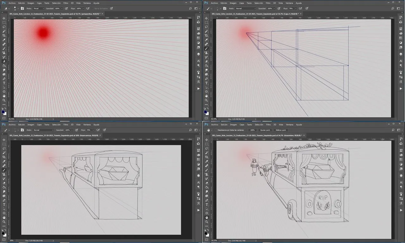Viewport: 405px width, 243px height.
Task: Click foreground color swatch in perspectiva window
Action: pos(3,112)
